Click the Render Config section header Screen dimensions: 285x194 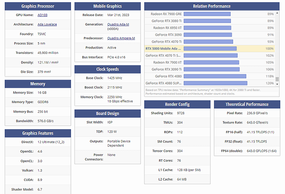tap(177, 104)
